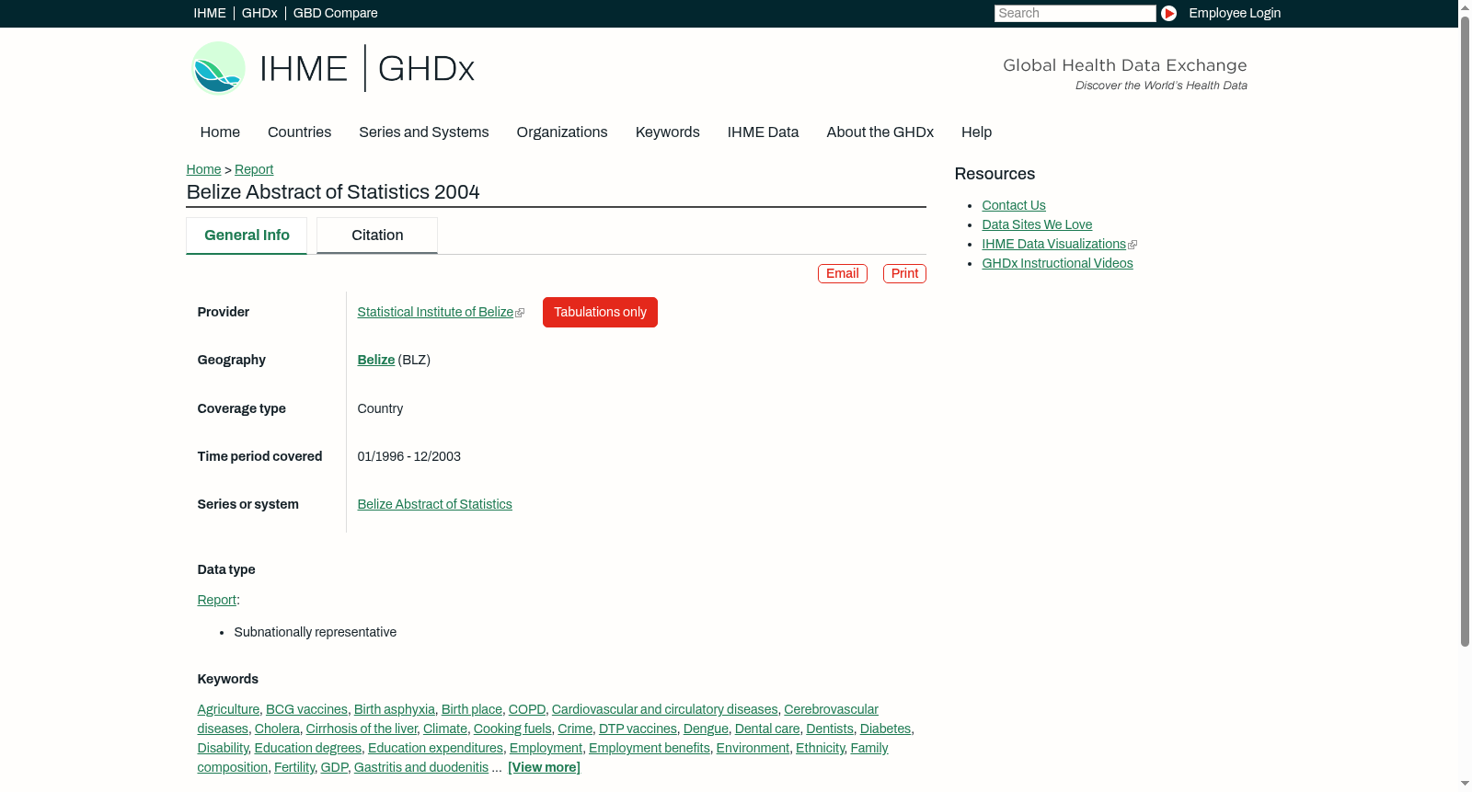Click into the Search input field
1472x792 pixels.
[1075, 13]
